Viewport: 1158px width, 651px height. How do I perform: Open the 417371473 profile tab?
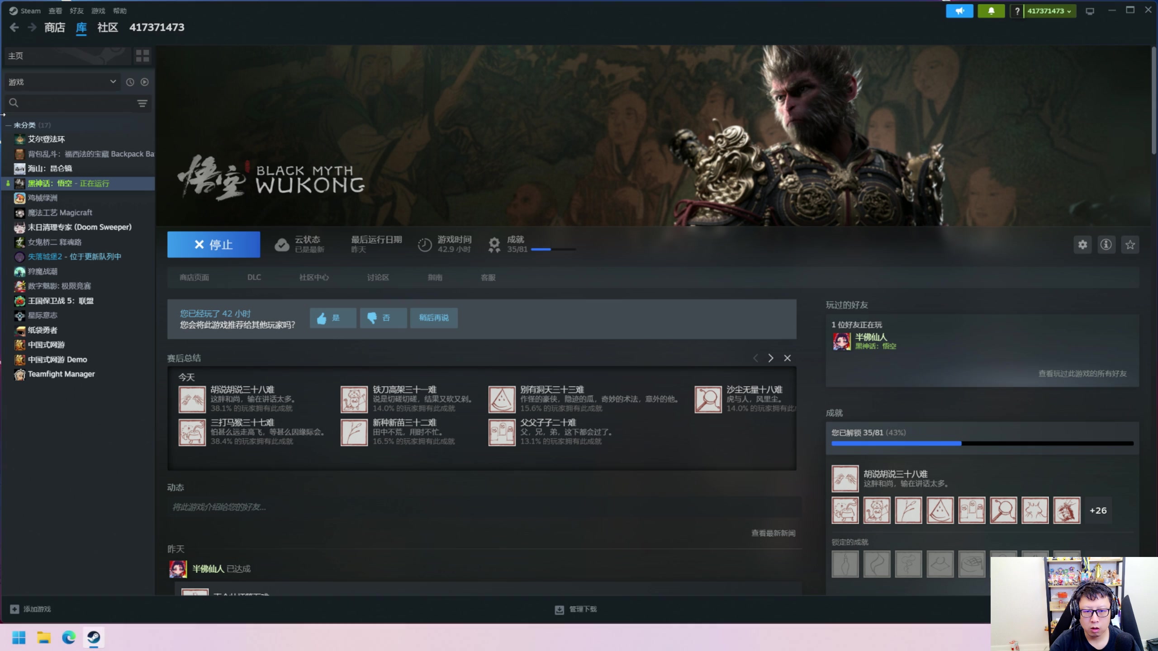point(157,28)
